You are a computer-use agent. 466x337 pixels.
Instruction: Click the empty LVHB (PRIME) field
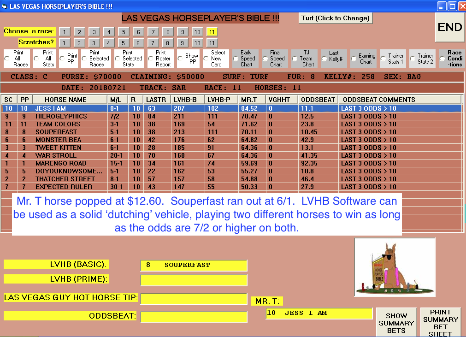tap(194, 280)
